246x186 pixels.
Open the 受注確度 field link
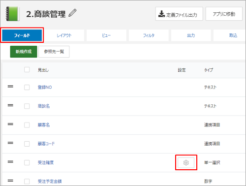[x=46, y=162]
